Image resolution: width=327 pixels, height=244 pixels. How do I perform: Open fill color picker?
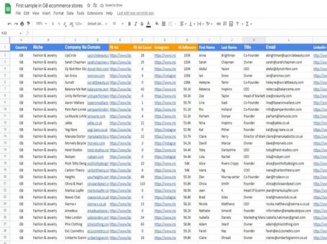(x=157, y=24)
